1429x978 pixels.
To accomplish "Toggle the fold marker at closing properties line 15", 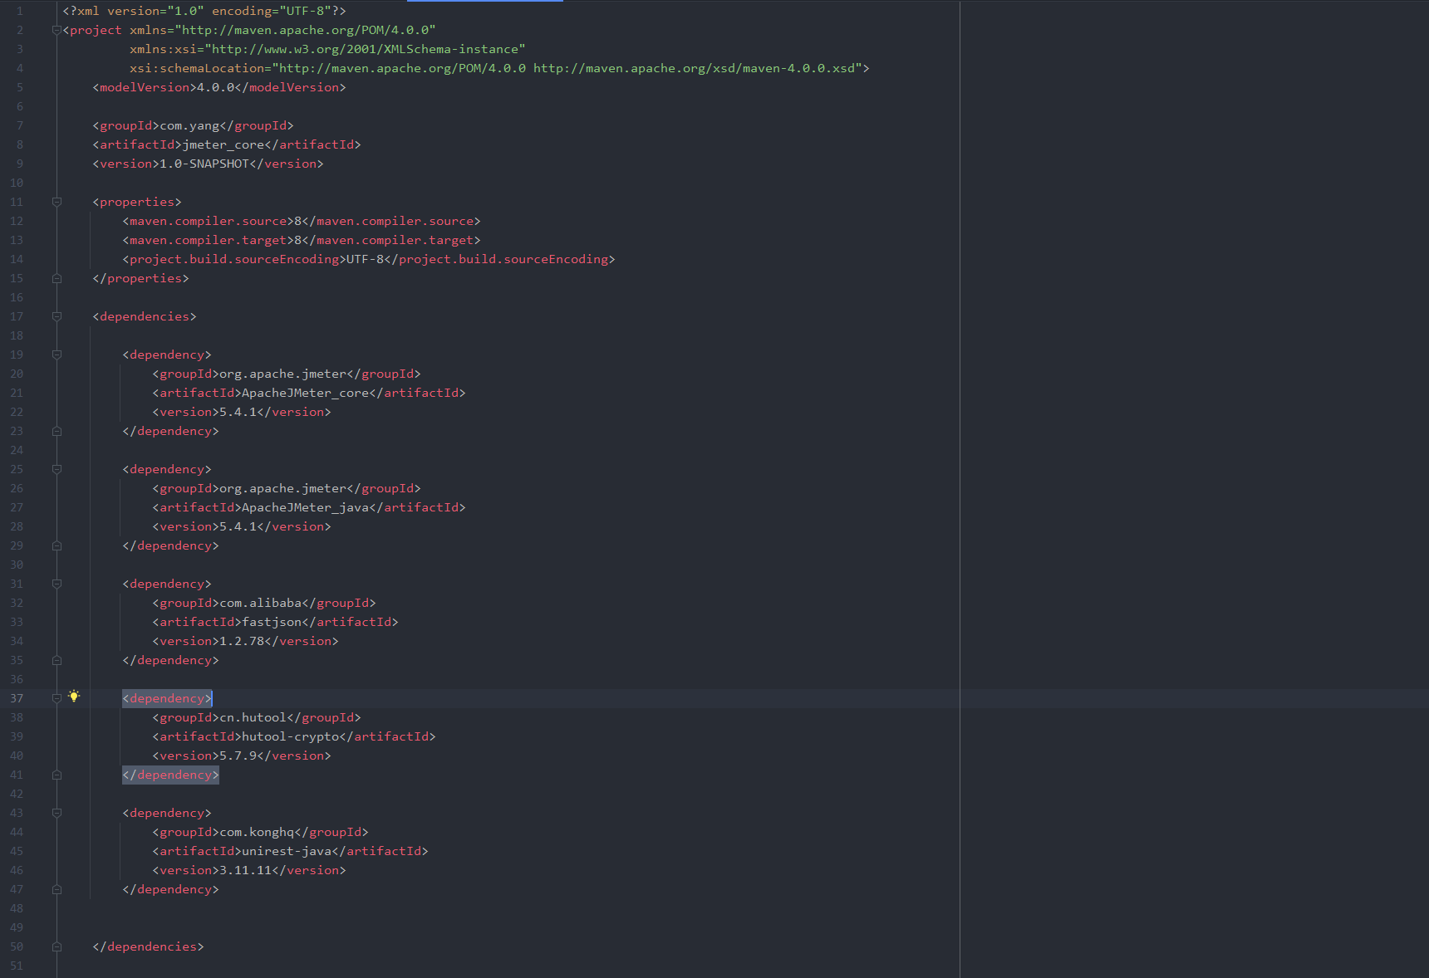I will point(56,278).
